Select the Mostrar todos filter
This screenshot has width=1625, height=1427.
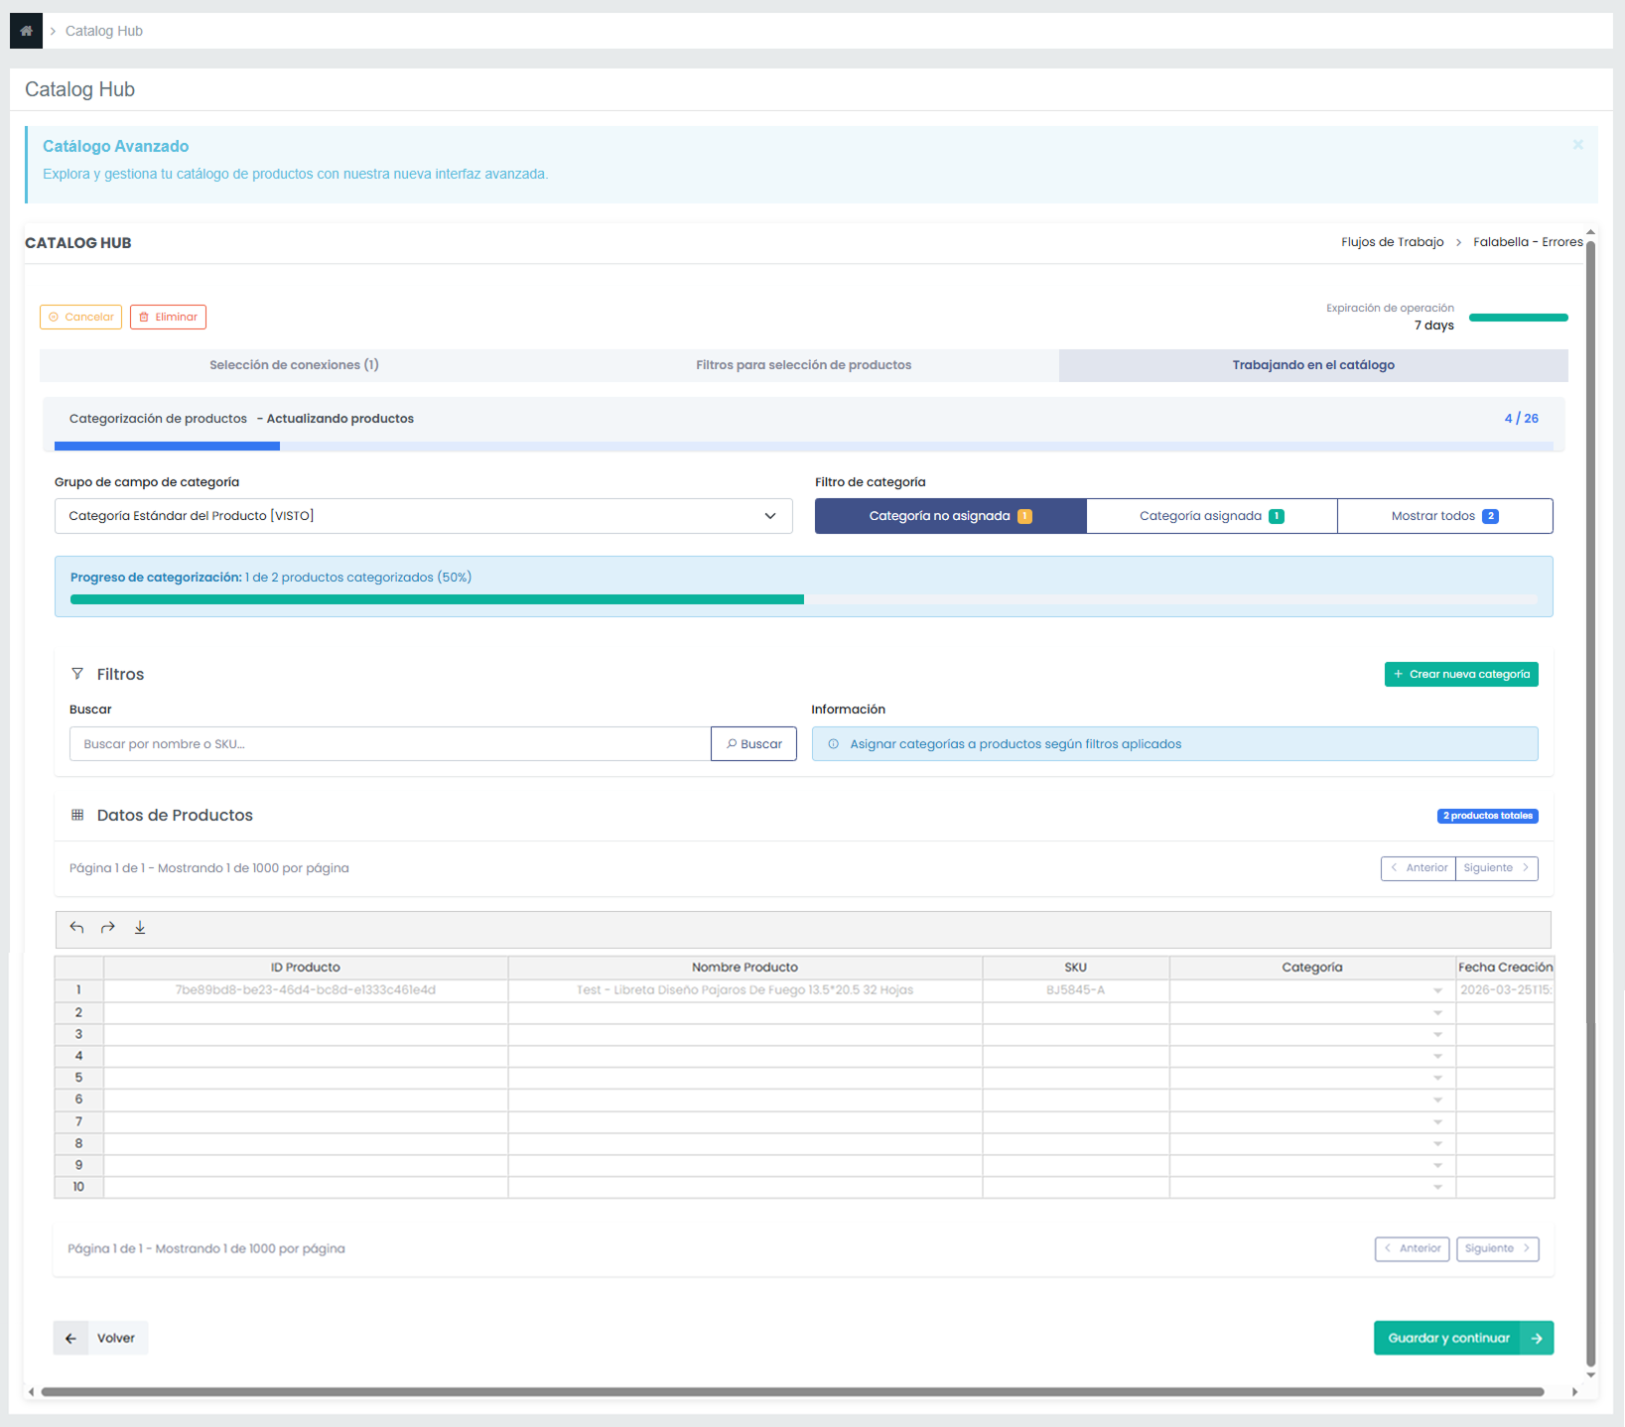[x=1444, y=516]
